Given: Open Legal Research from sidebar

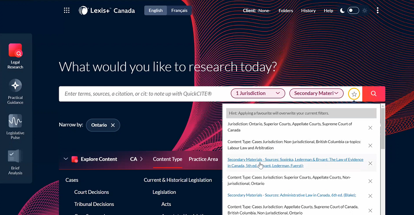Looking at the screenshot, I should click(15, 56).
